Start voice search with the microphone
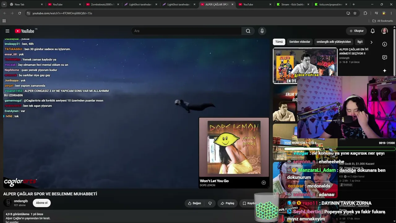The image size is (396, 223). [262, 31]
